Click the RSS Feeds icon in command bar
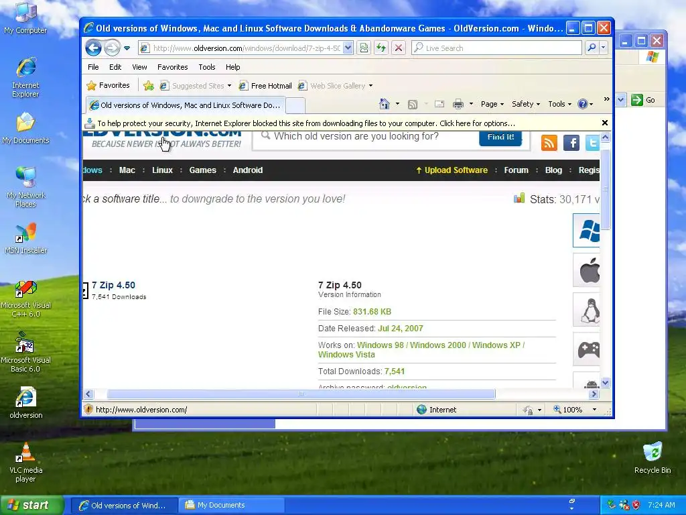 (413, 104)
